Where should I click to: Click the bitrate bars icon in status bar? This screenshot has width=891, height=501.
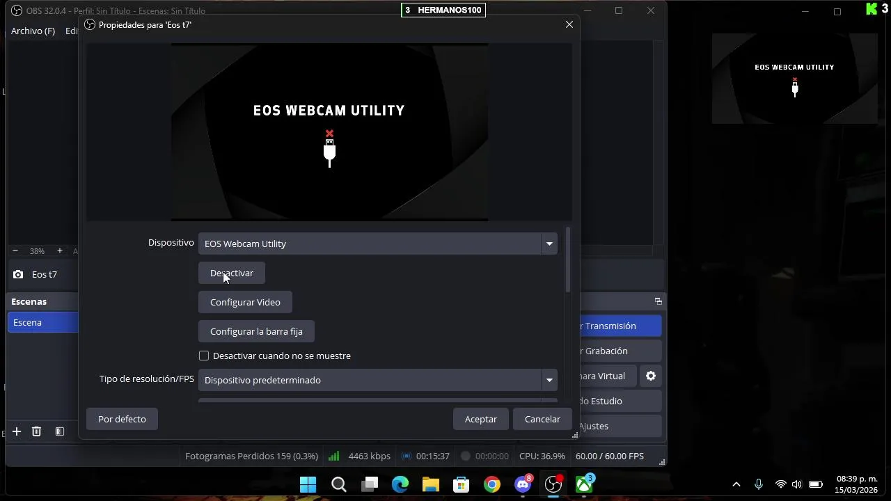(x=333, y=456)
